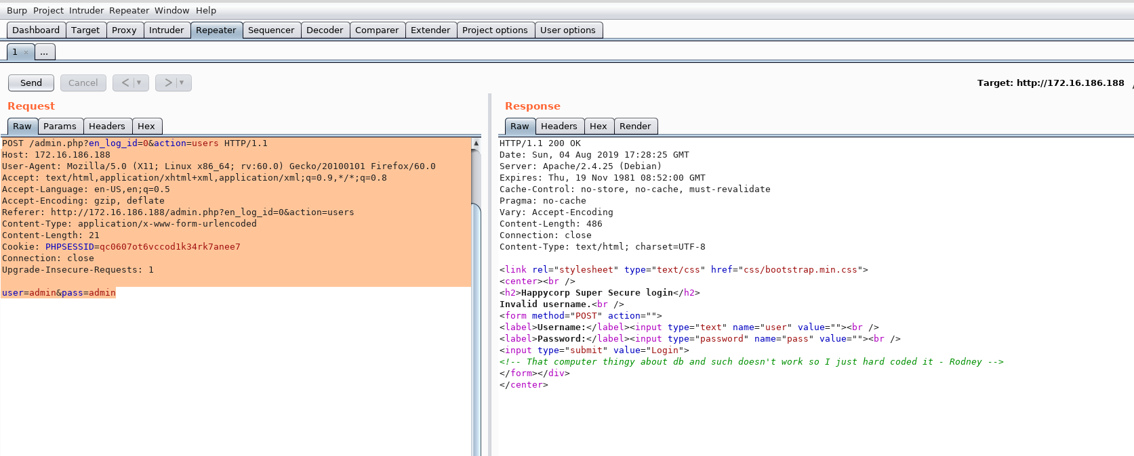Click the User-Agent header line in request
1134x456 pixels.
point(219,166)
